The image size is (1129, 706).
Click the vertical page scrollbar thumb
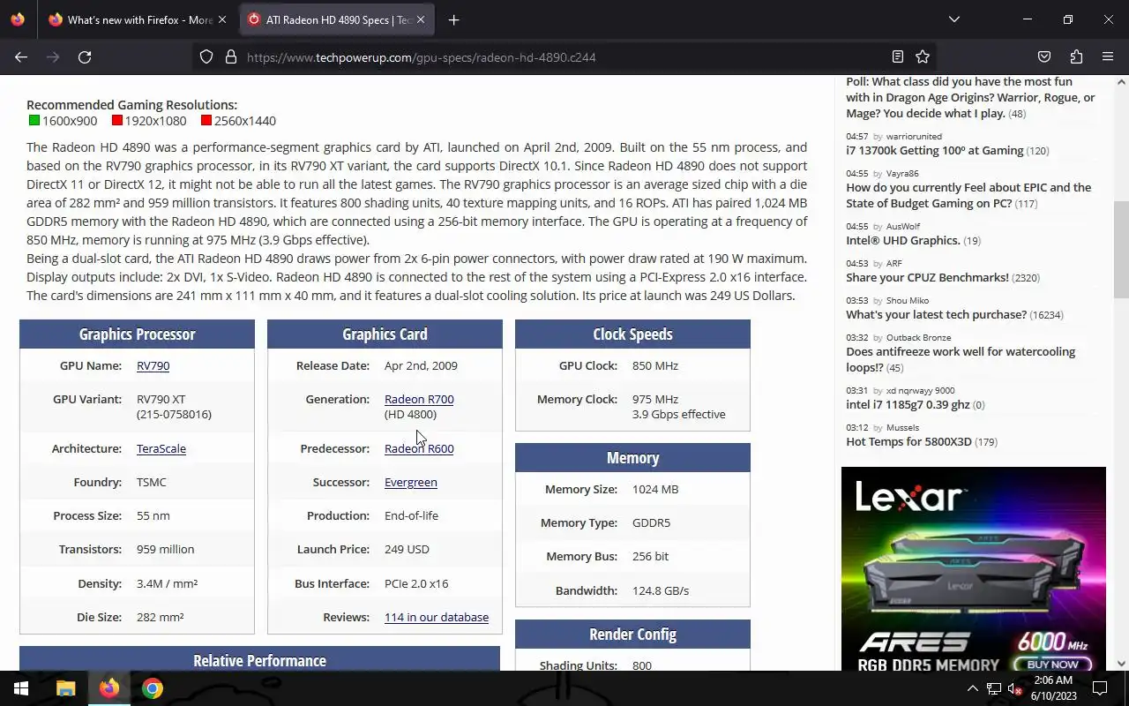point(1121,250)
